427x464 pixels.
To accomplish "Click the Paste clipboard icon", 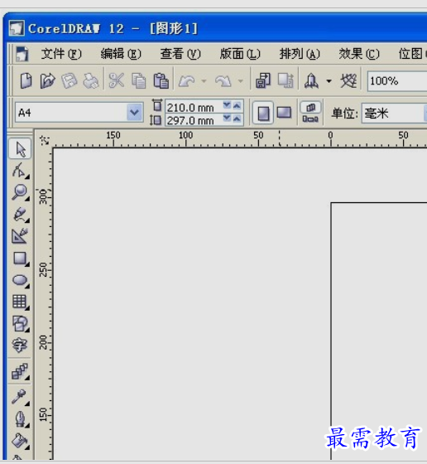I will click(x=161, y=80).
